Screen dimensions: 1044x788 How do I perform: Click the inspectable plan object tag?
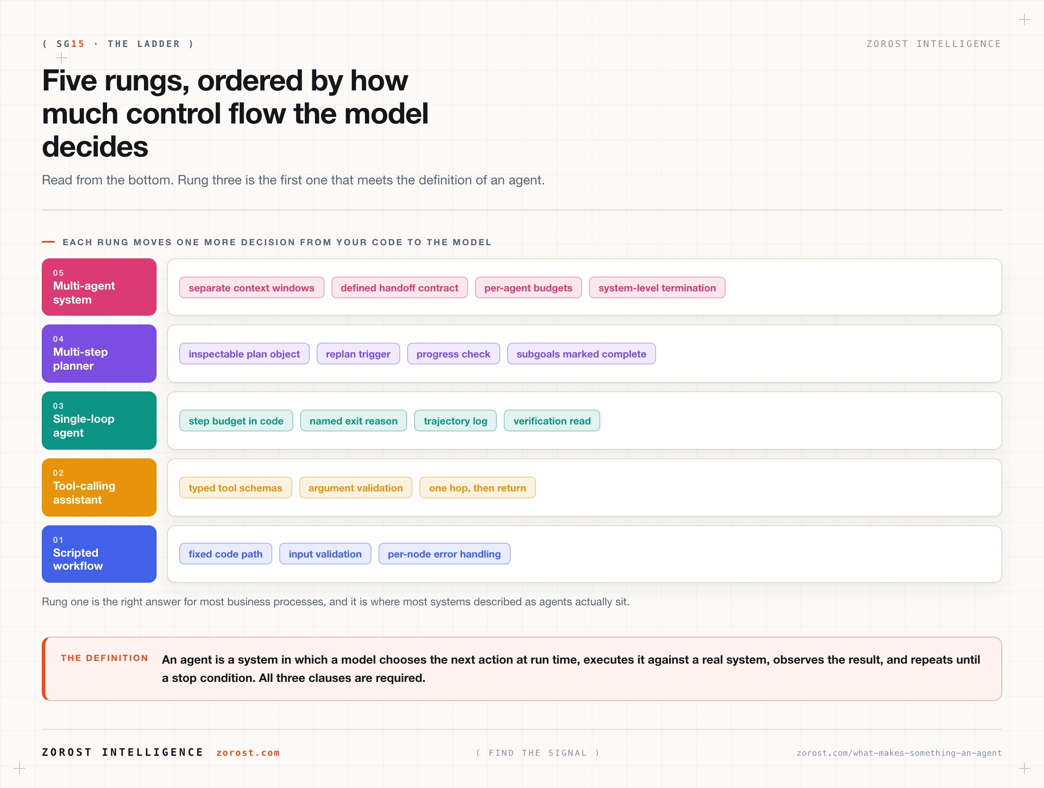coord(244,354)
